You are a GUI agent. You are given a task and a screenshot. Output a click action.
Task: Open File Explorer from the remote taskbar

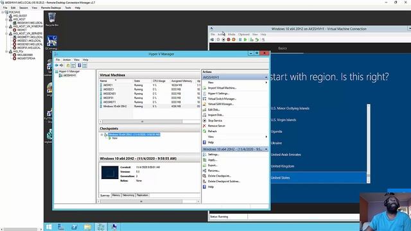(87, 227)
